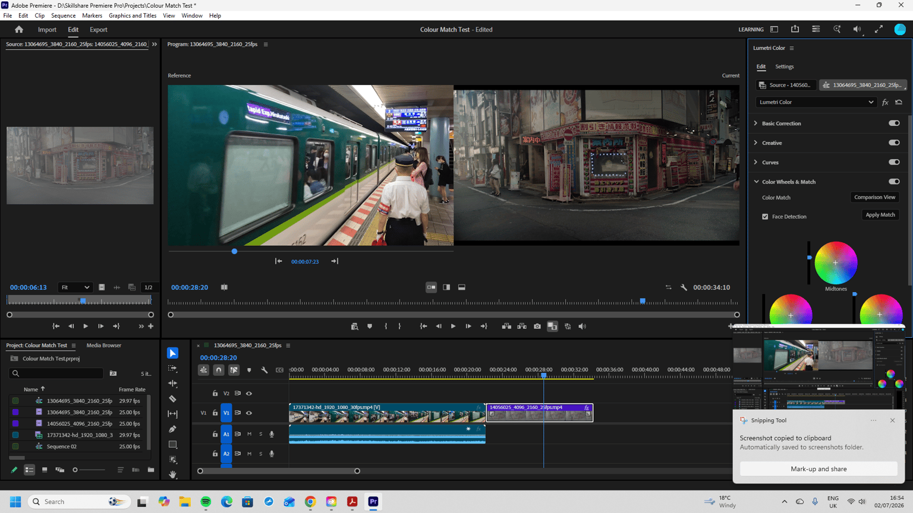Click Export Frame camera icon
913x513 pixels.
point(537,327)
